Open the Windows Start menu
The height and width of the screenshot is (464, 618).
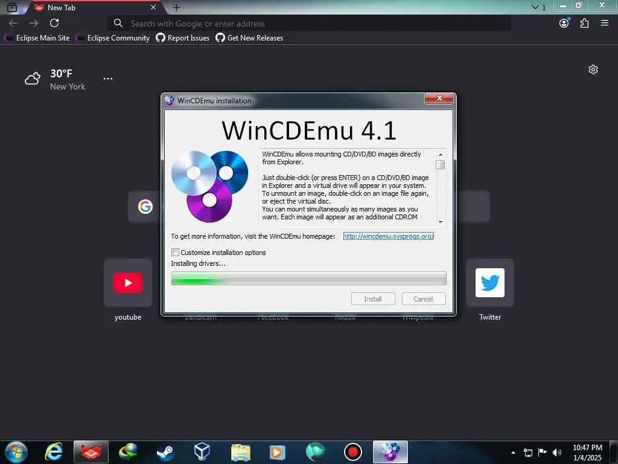16,452
